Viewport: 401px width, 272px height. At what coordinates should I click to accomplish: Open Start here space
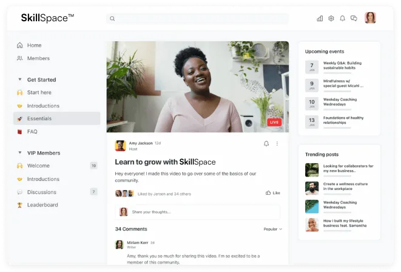click(39, 92)
